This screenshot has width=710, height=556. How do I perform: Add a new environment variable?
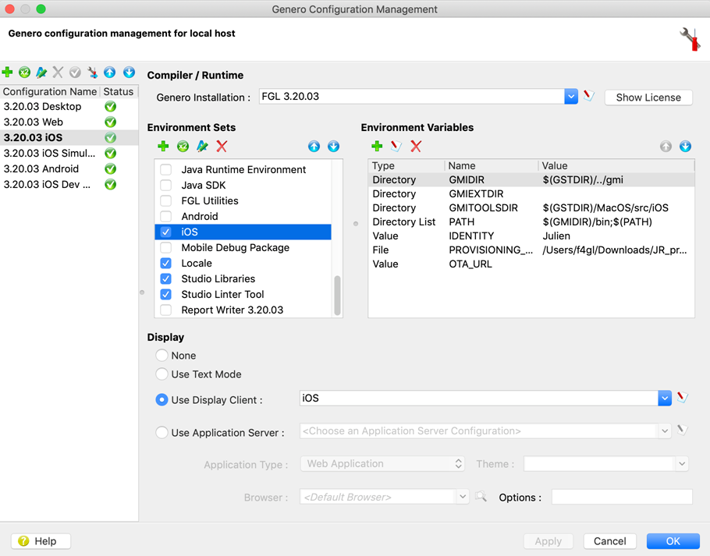tap(377, 146)
